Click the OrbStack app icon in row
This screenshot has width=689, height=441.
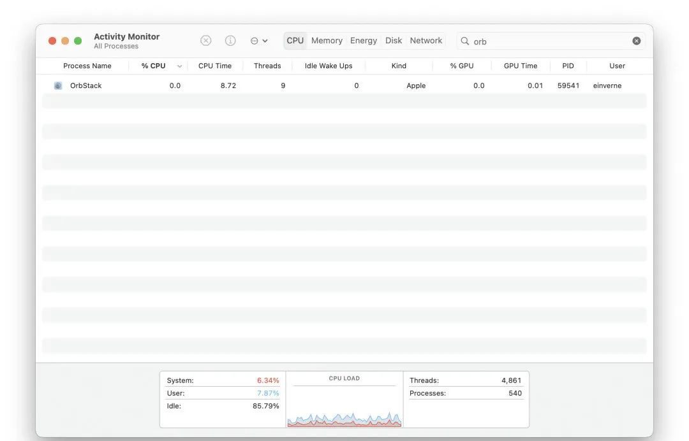(x=58, y=85)
